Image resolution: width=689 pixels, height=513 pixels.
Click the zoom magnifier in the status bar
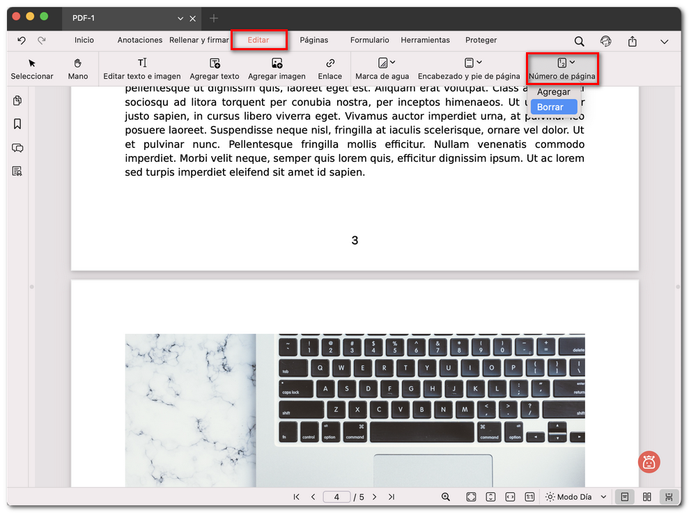[x=445, y=496]
